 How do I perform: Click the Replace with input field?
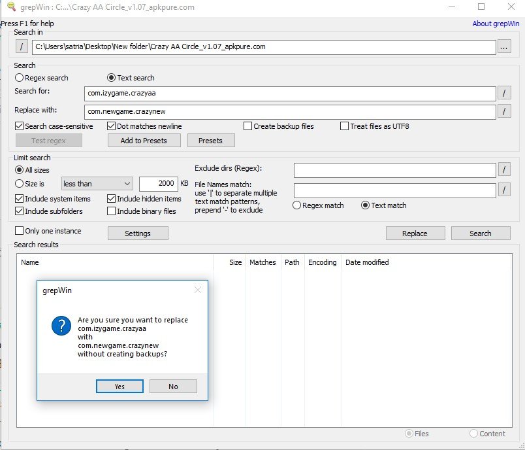point(290,112)
